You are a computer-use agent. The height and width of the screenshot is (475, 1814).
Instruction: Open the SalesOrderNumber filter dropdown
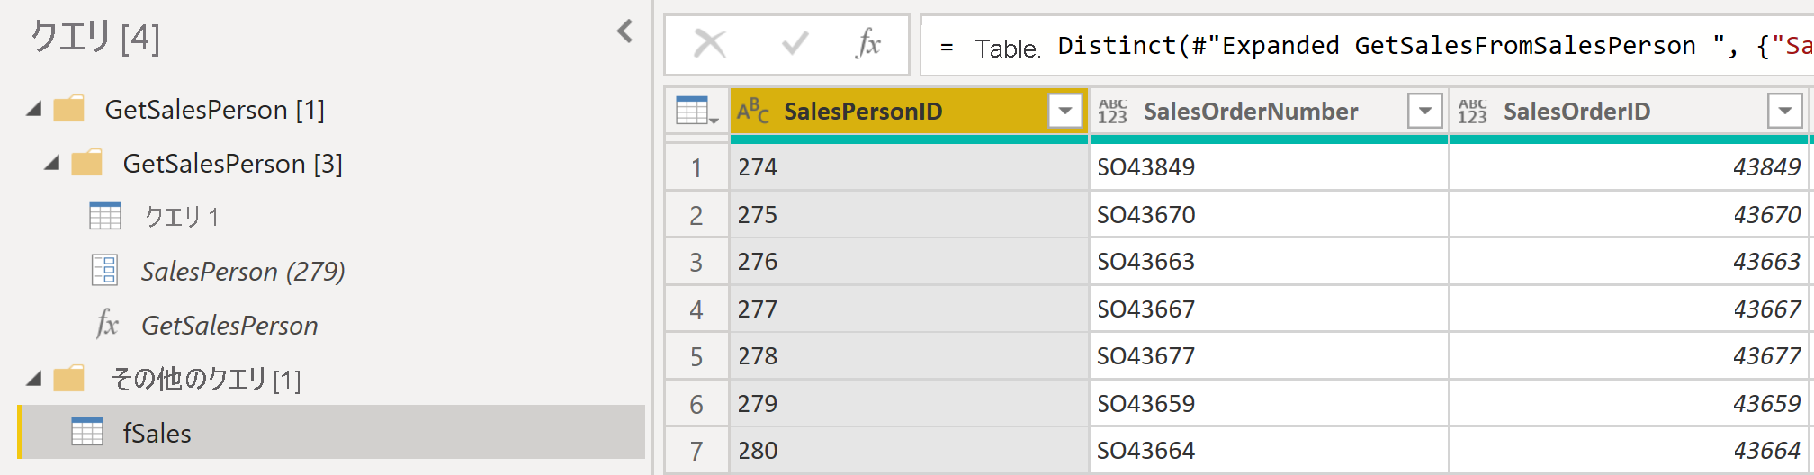(1425, 112)
